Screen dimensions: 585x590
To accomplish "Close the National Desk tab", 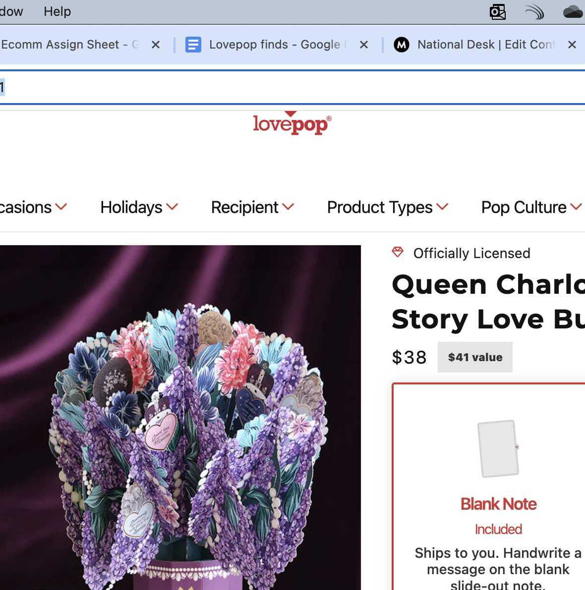I will (x=572, y=45).
